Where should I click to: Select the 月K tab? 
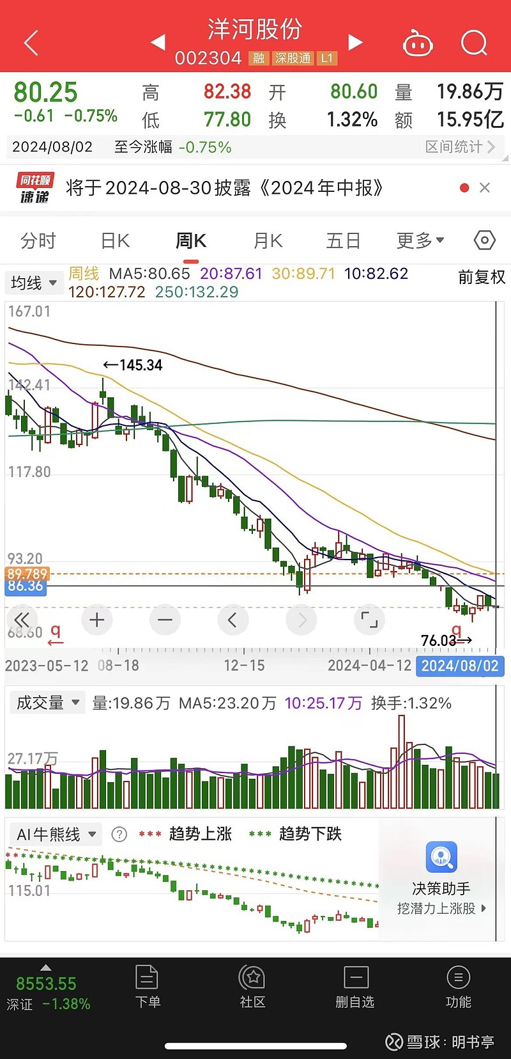click(x=268, y=240)
